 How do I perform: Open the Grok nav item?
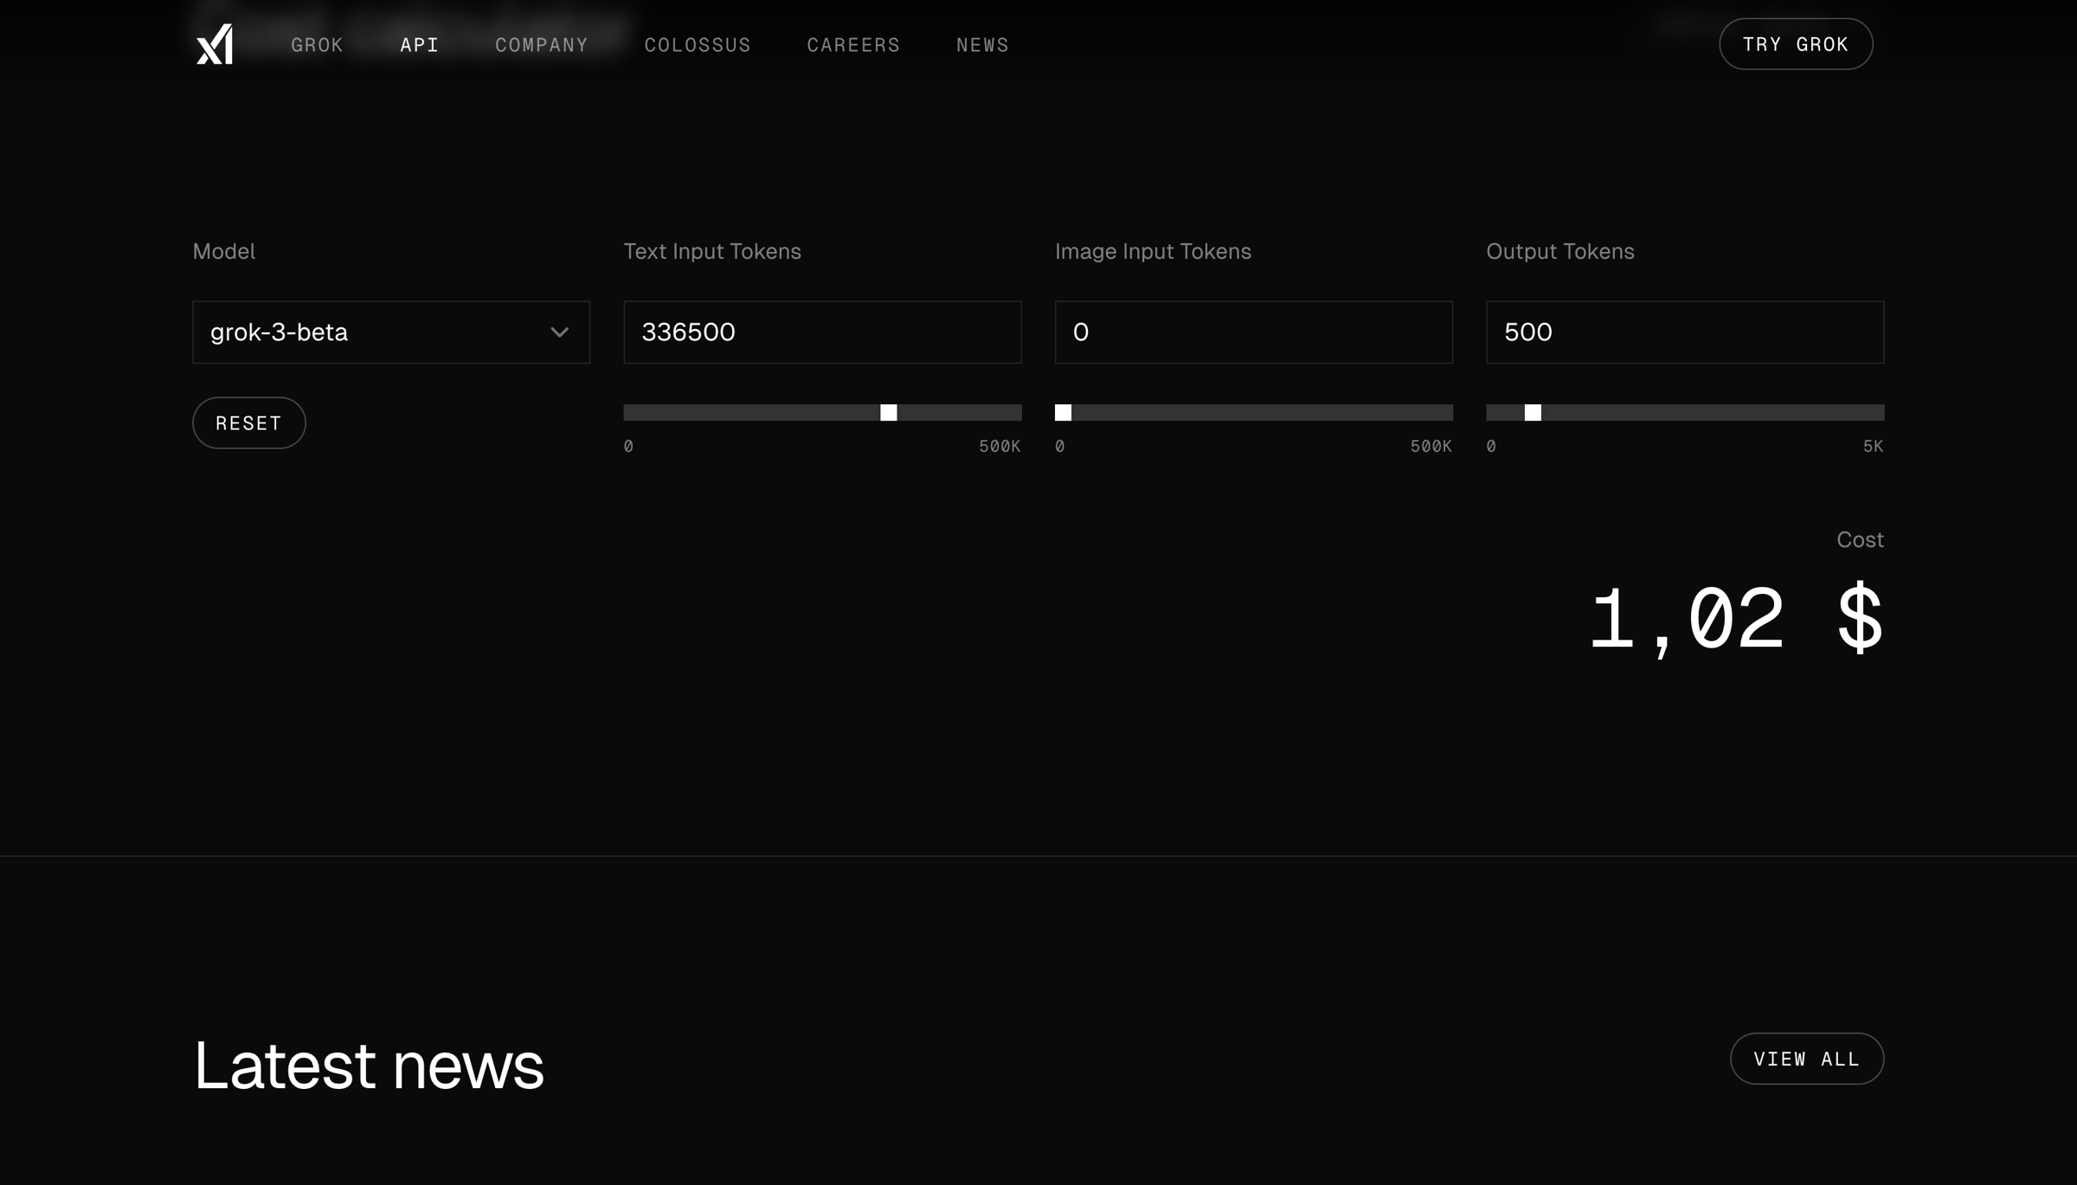click(317, 44)
